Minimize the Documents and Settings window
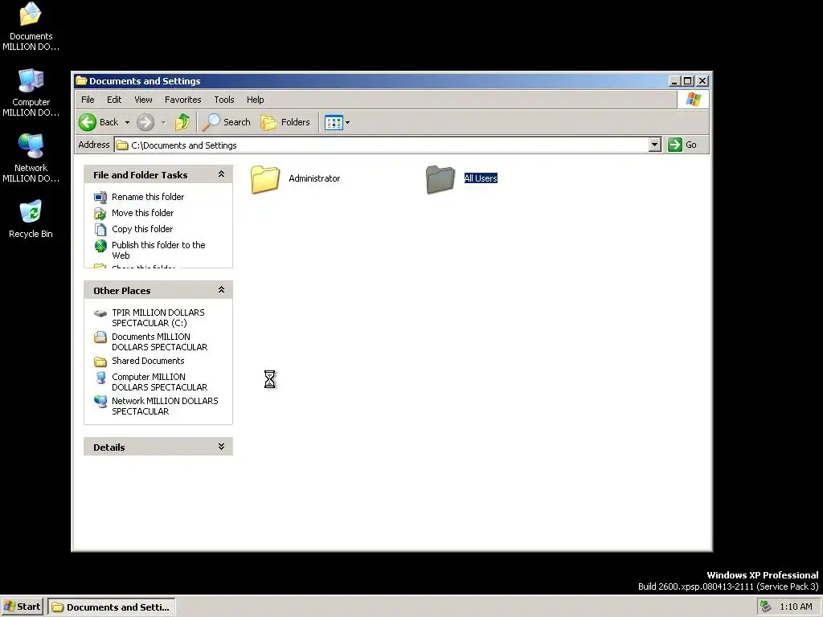Screen dimensions: 823x617 tap(675, 81)
